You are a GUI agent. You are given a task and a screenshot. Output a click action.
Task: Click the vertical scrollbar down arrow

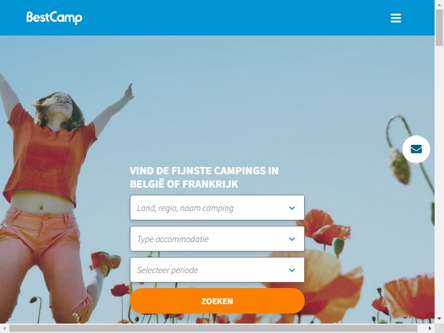click(x=439, y=319)
